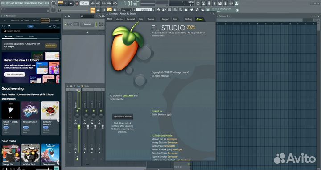Select the STARRED browser tab
The width and height of the screenshot is (321, 170).
coord(55,21)
